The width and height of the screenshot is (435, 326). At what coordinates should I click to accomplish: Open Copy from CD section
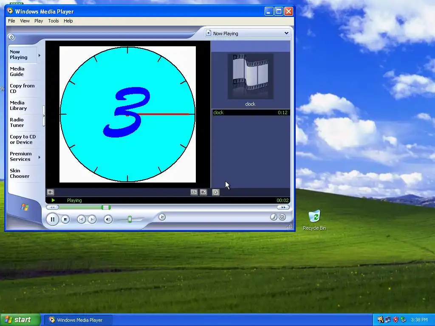(x=22, y=88)
